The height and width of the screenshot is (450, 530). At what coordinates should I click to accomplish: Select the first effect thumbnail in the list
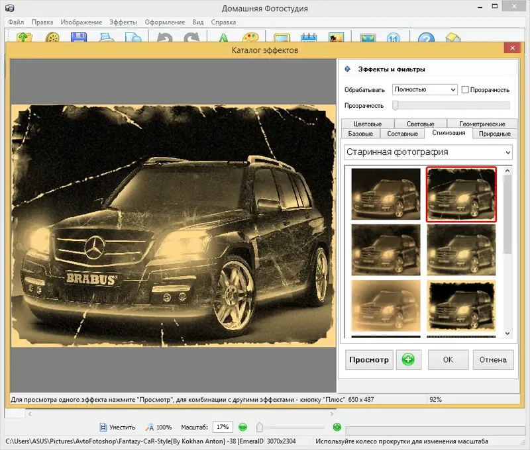click(x=386, y=193)
